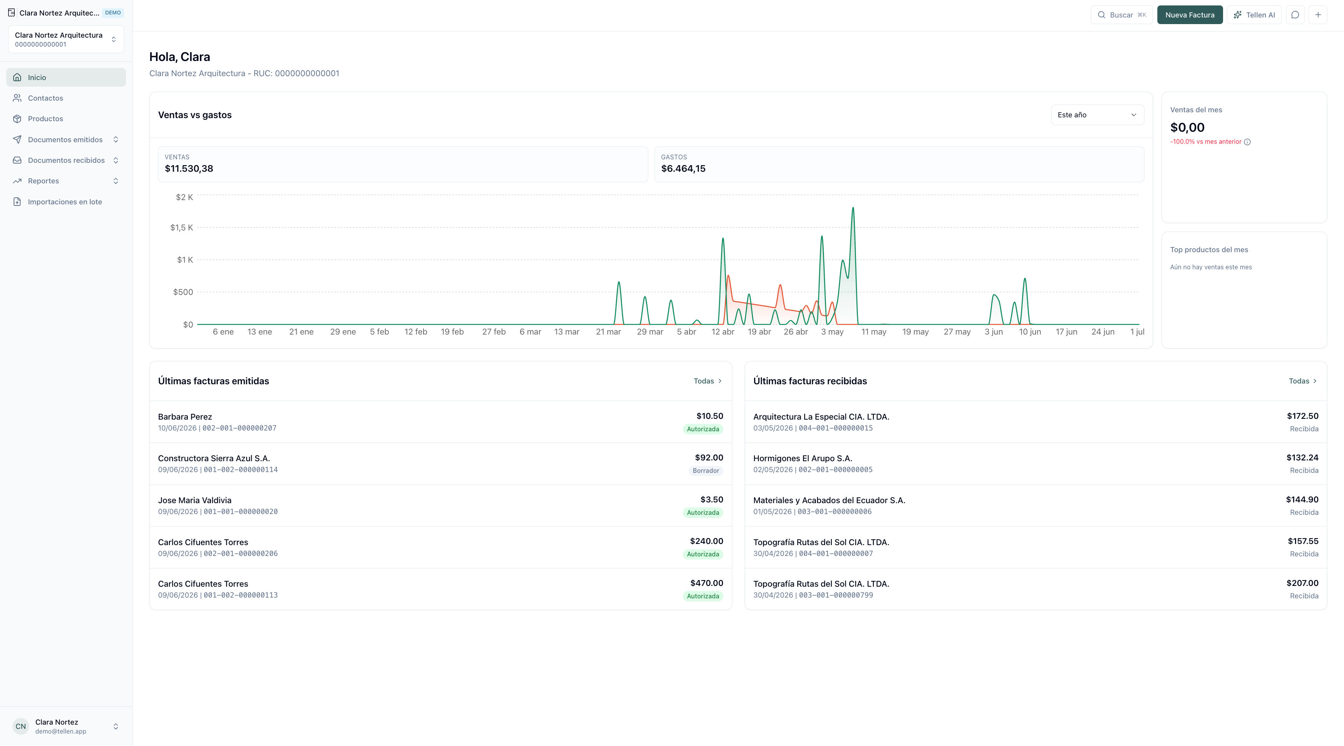Click the CN user avatar

click(20, 726)
